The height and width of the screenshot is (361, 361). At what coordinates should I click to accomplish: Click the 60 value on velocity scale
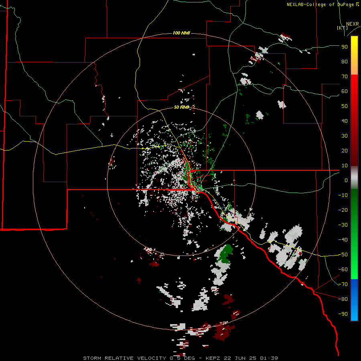pos(345,91)
